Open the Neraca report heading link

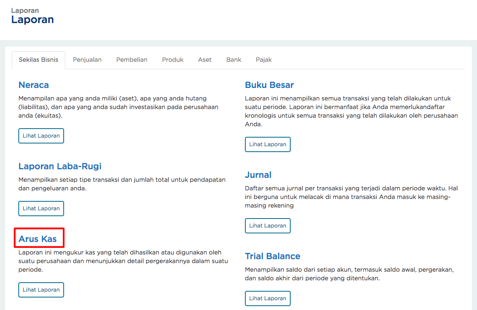(34, 85)
